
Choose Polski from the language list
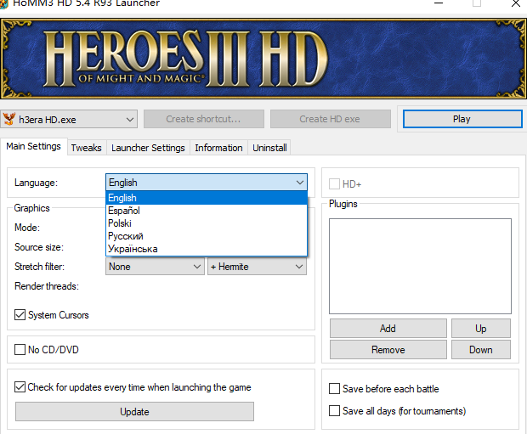point(207,223)
